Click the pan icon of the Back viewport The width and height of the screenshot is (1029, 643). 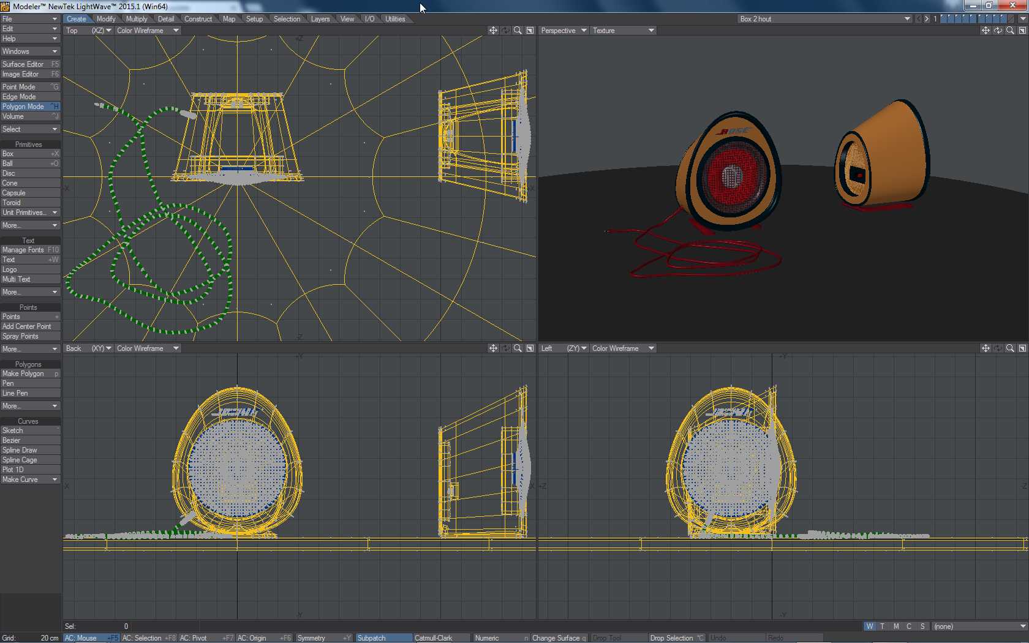click(x=493, y=348)
